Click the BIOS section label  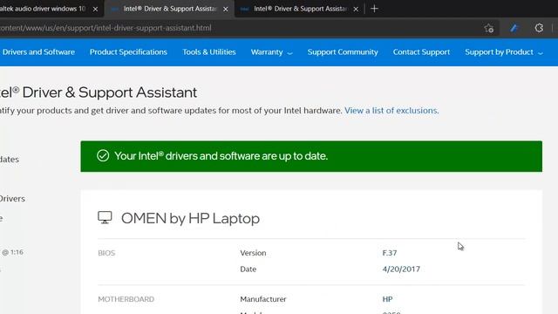click(106, 253)
